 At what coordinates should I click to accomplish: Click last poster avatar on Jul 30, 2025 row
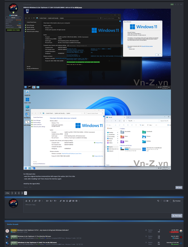click(181, 231)
